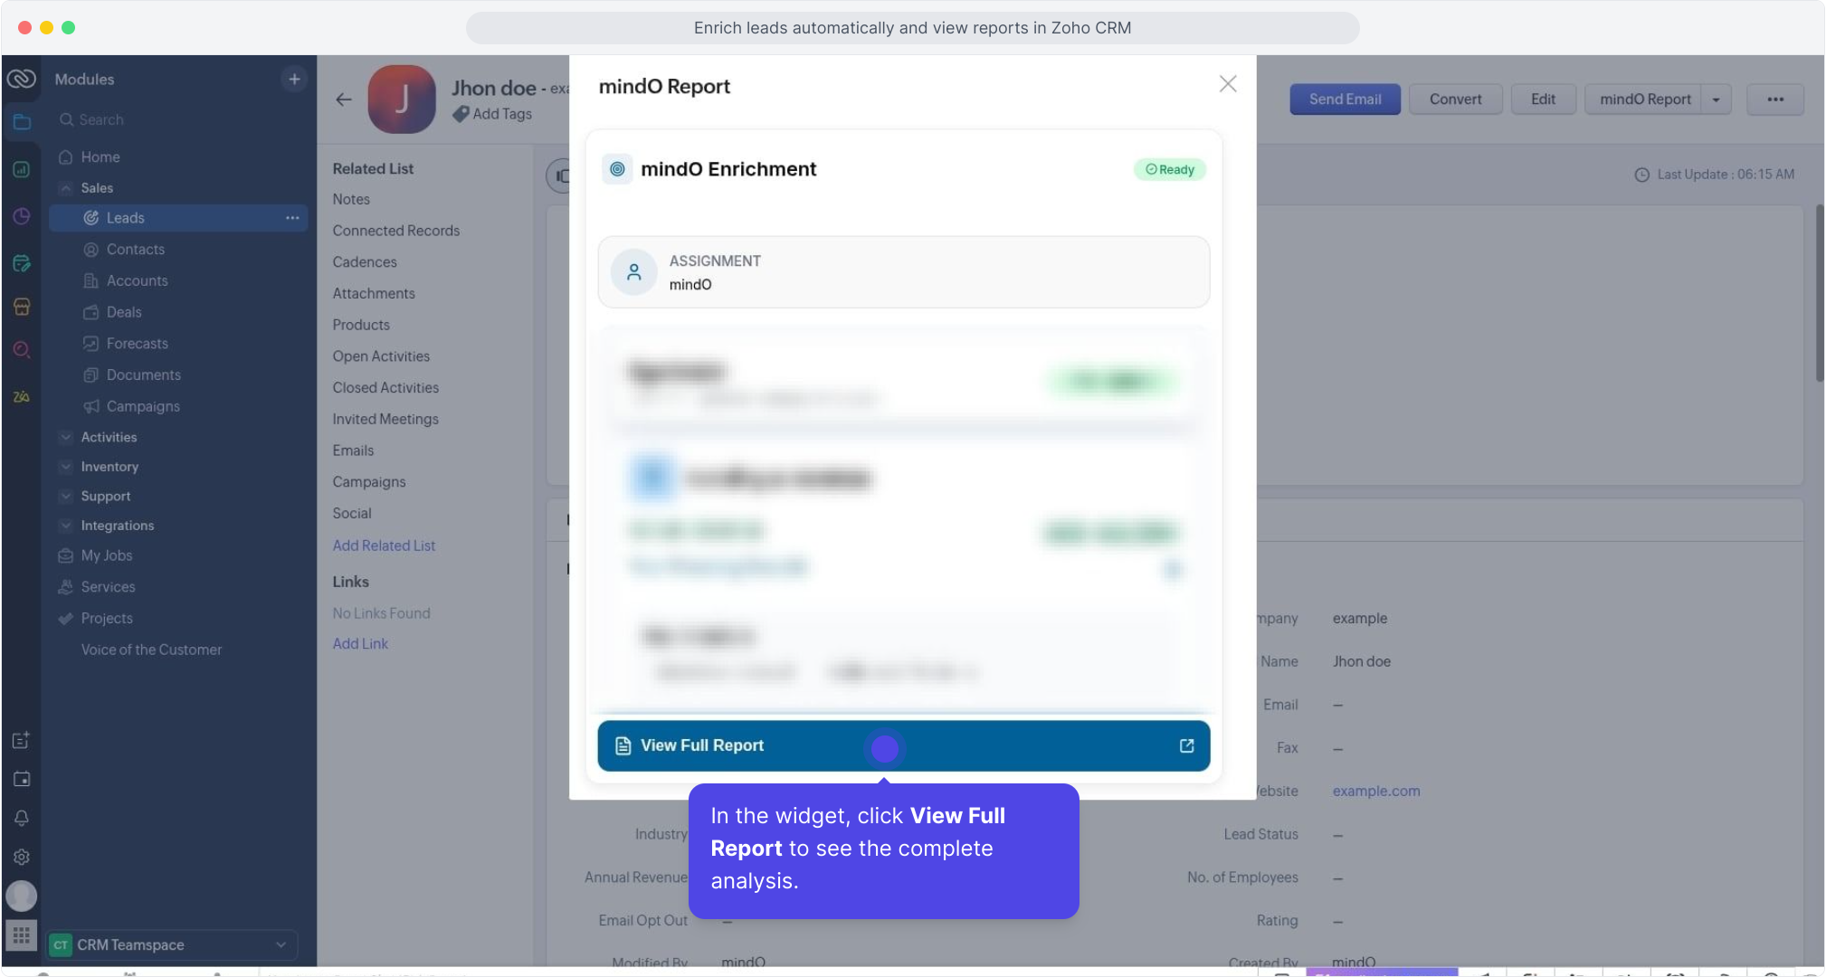Expand the Inventory section
This screenshot has width=1826, height=977.
(66, 467)
